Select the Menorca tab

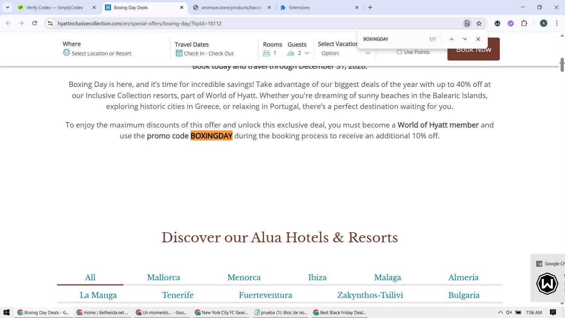click(x=244, y=277)
